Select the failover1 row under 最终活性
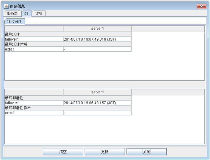 click(x=34, y=39)
